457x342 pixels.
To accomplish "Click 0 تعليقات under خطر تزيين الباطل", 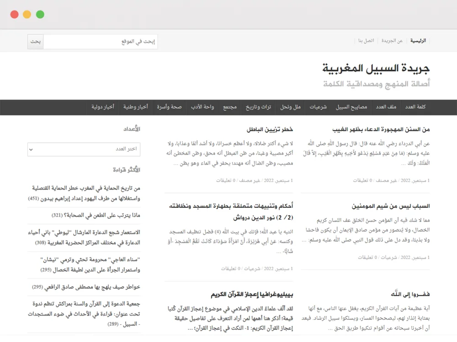I will [226, 181].
